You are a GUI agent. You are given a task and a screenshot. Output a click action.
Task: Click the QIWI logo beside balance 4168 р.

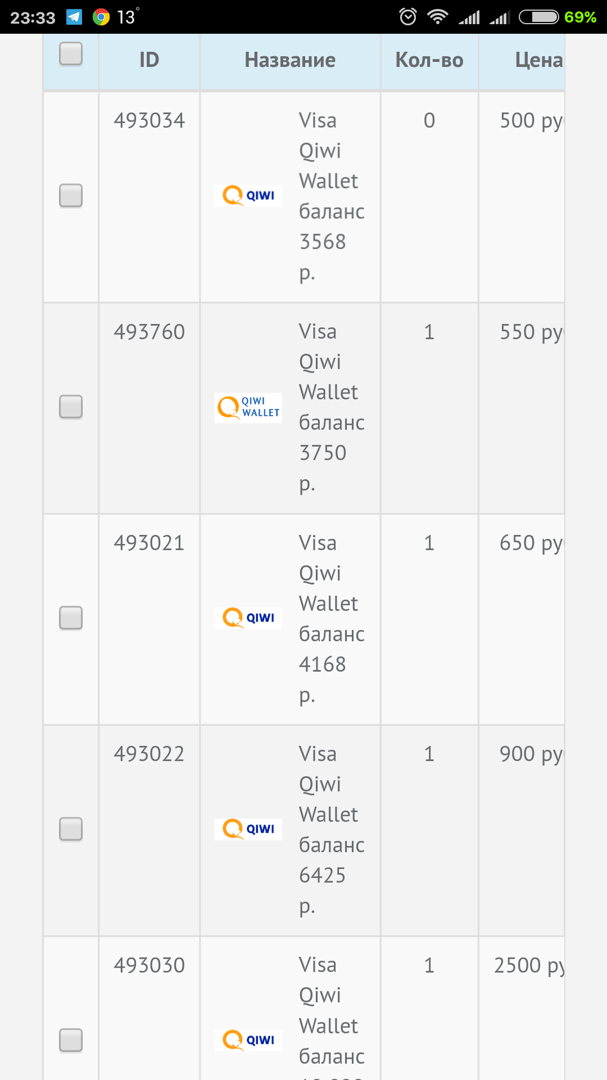[247, 617]
